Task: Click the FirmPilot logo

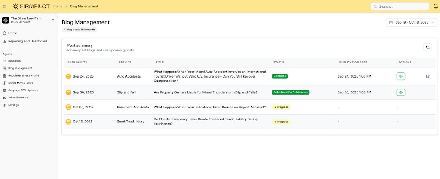Action: point(31,6)
